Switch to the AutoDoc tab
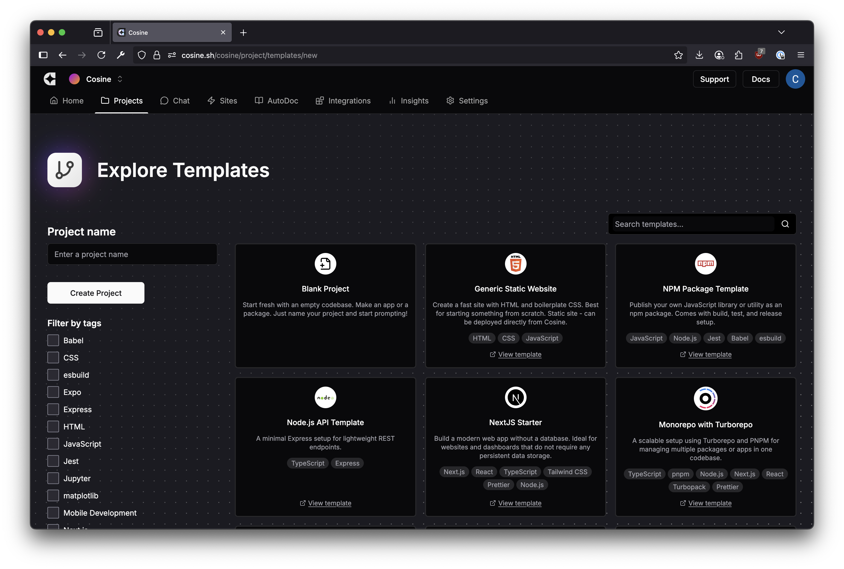 click(276, 101)
